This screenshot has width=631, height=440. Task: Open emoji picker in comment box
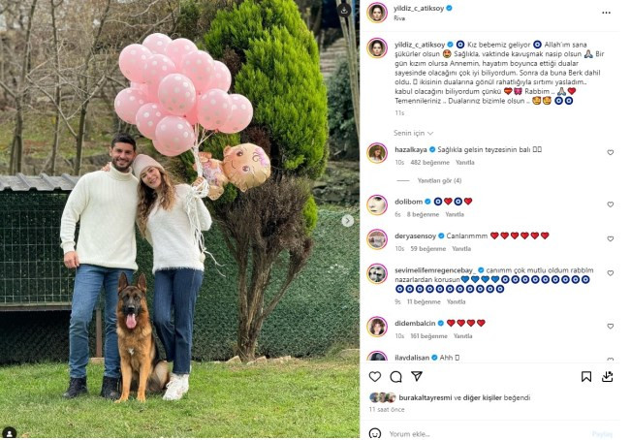pyautogui.click(x=375, y=433)
